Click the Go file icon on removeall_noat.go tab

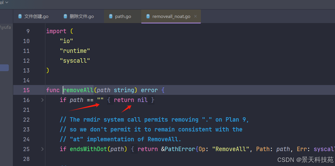coord(148,16)
